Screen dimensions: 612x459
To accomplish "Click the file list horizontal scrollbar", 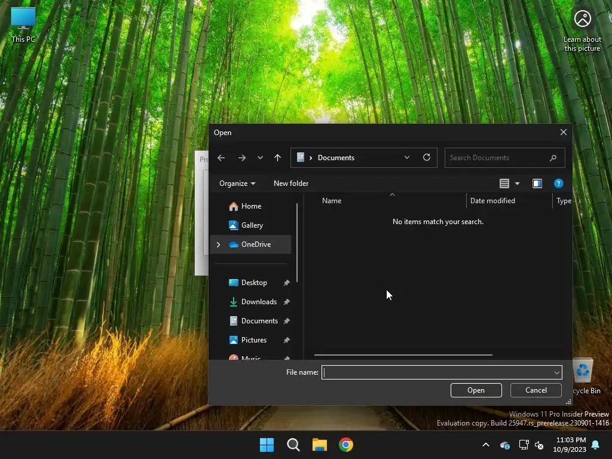I will pyautogui.click(x=403, y=355).
